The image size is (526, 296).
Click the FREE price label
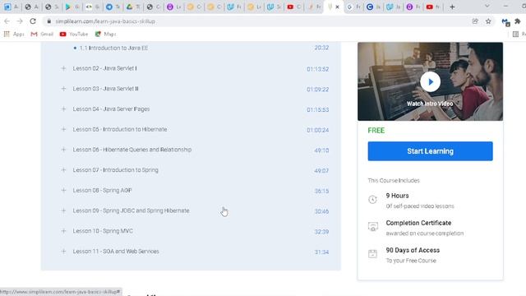point(376,131)
